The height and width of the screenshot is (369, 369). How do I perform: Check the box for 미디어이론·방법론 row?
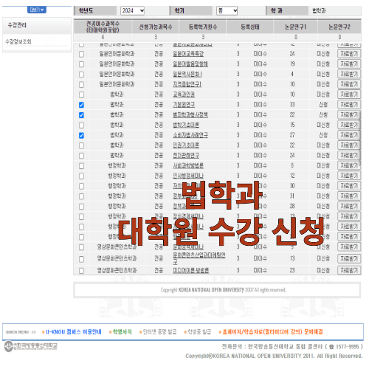click(x=81, y=271)
